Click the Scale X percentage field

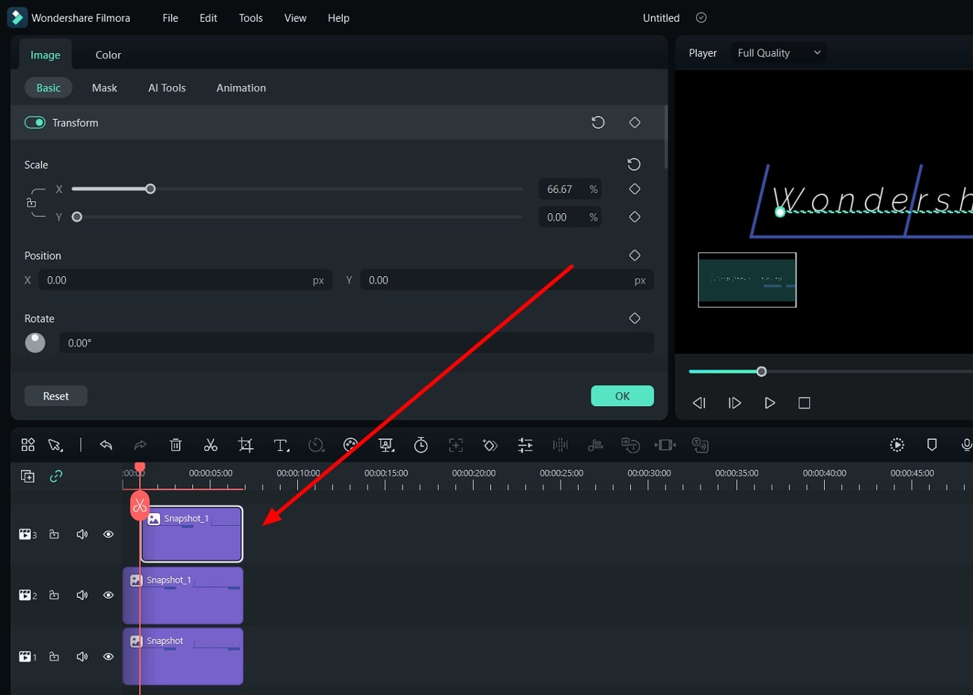[570, 189]
